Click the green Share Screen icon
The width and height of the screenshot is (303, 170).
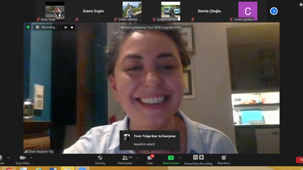(171, 158)
